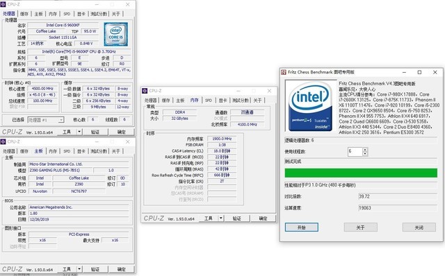Select 处理器 tab in mainboard window
This screenshot has width=445, height=276.
pyautogui.click(x=9, y=151)
